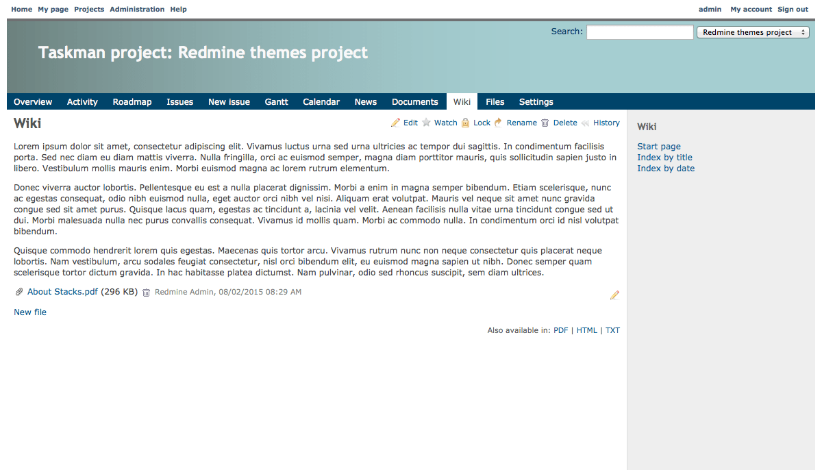Click the History rewind icon
822x470 pixels.
[585, 123]
